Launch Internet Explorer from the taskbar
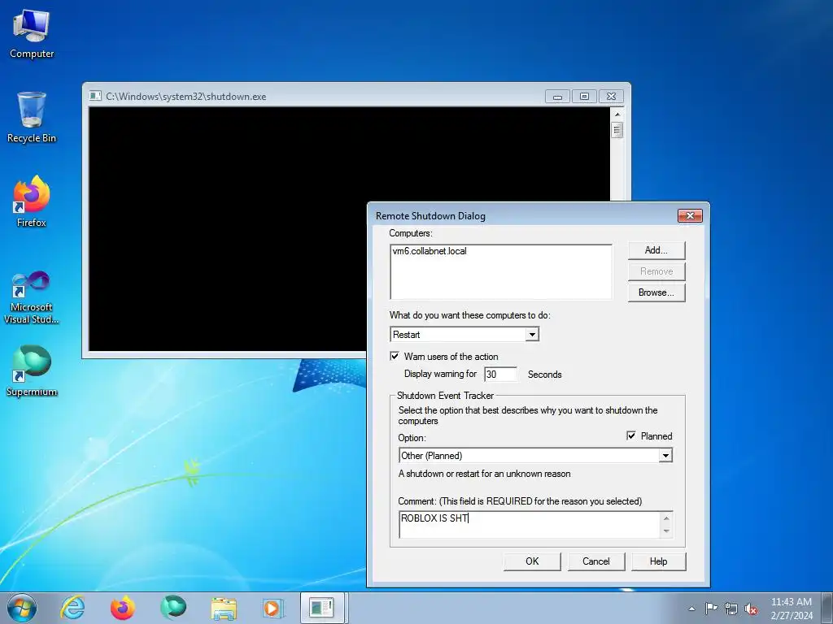Screen dimensions: 833x624 click(x=72, y=608)
